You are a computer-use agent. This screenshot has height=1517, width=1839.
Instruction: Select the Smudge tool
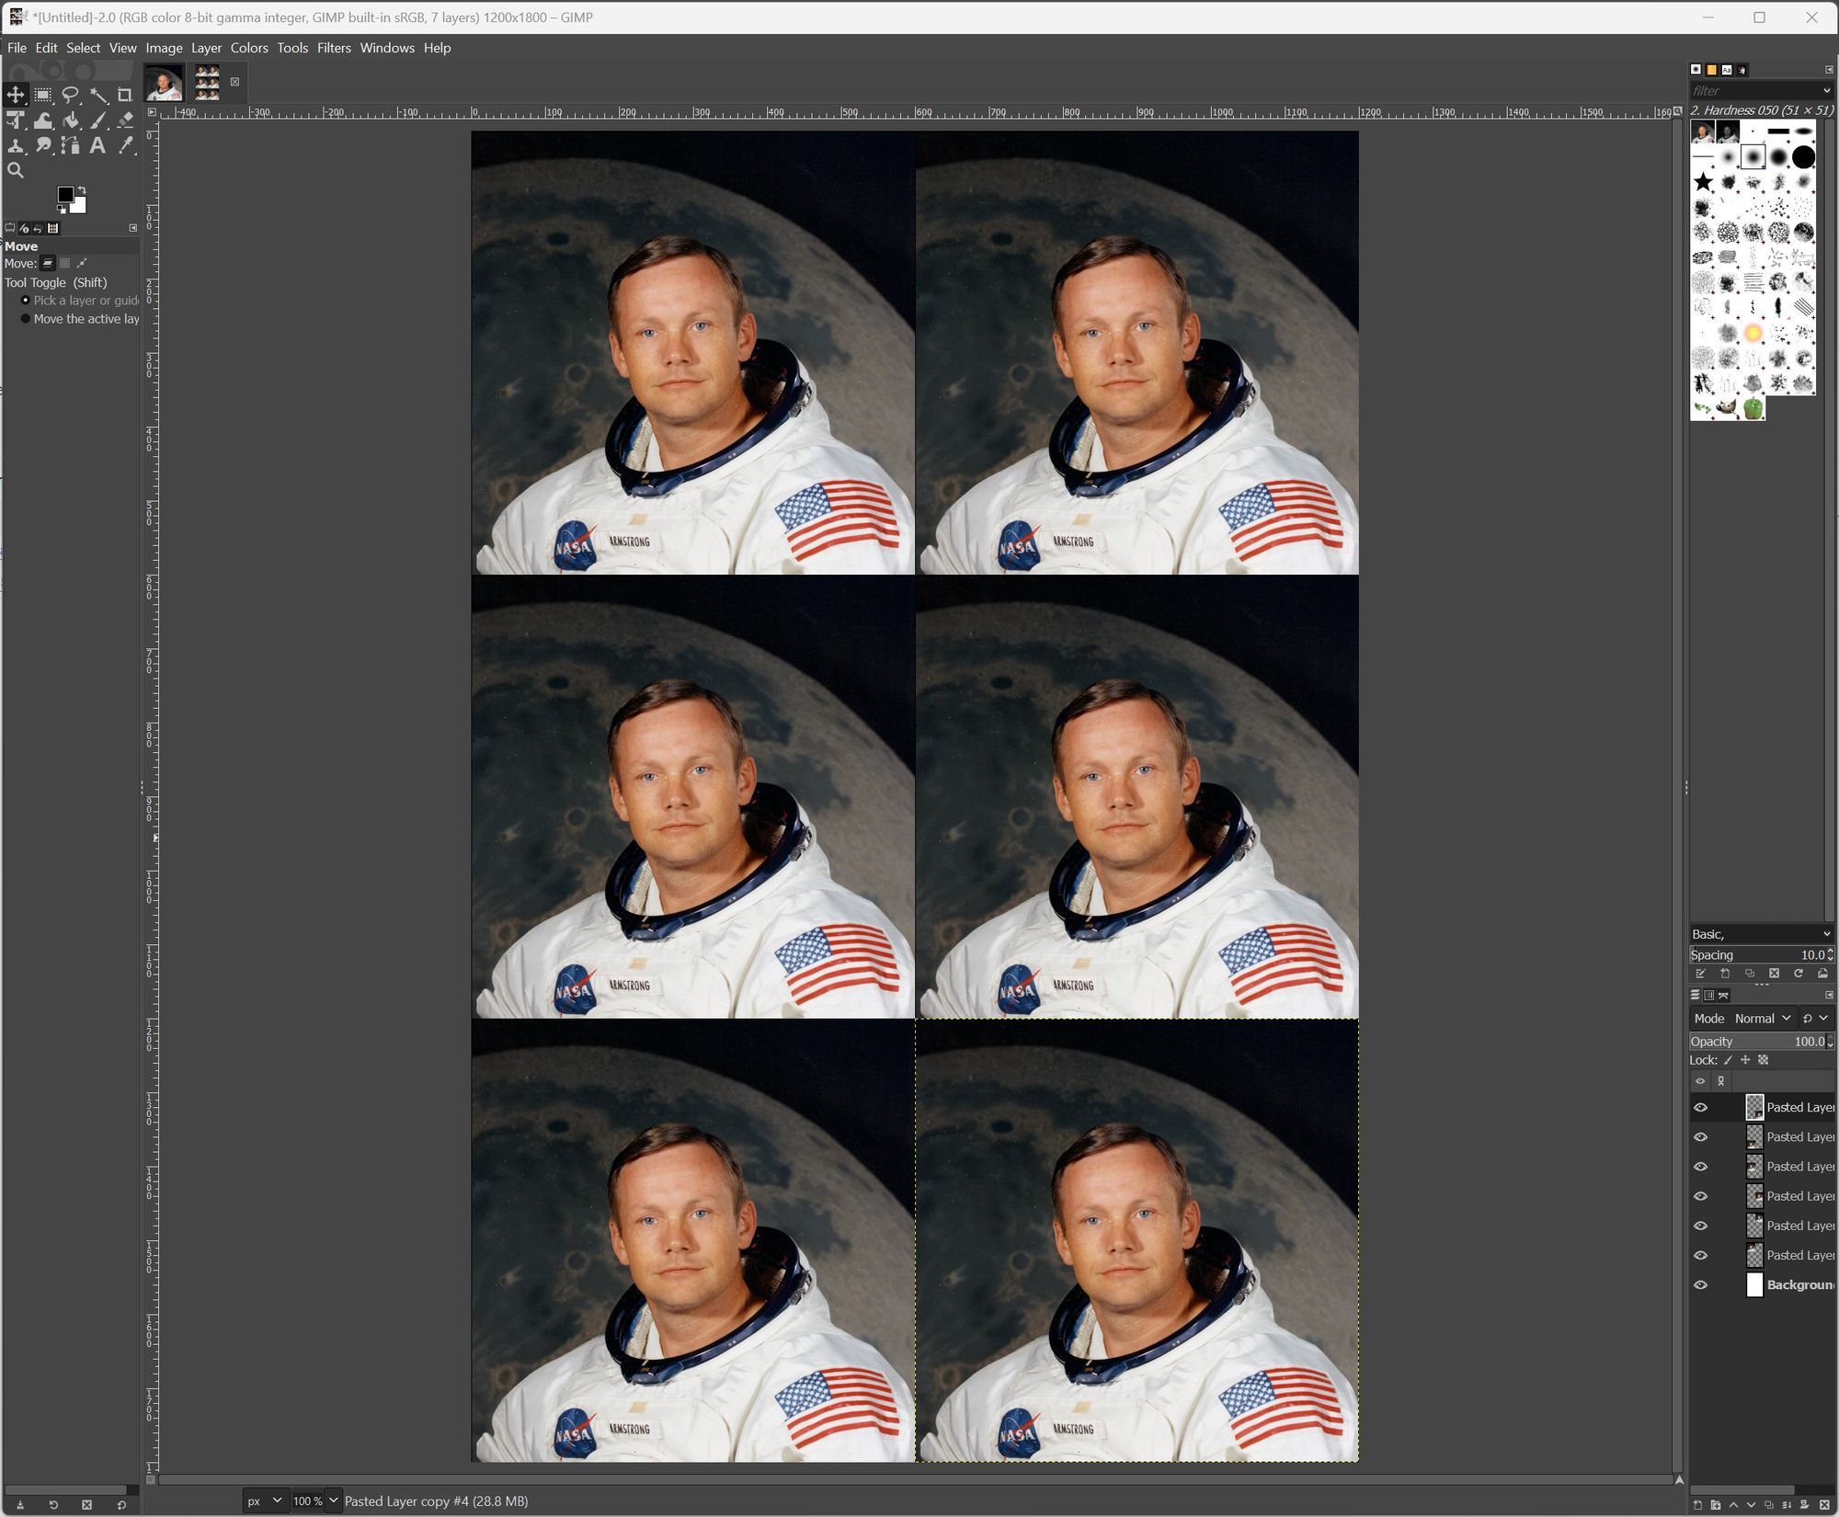coord(43,145)
